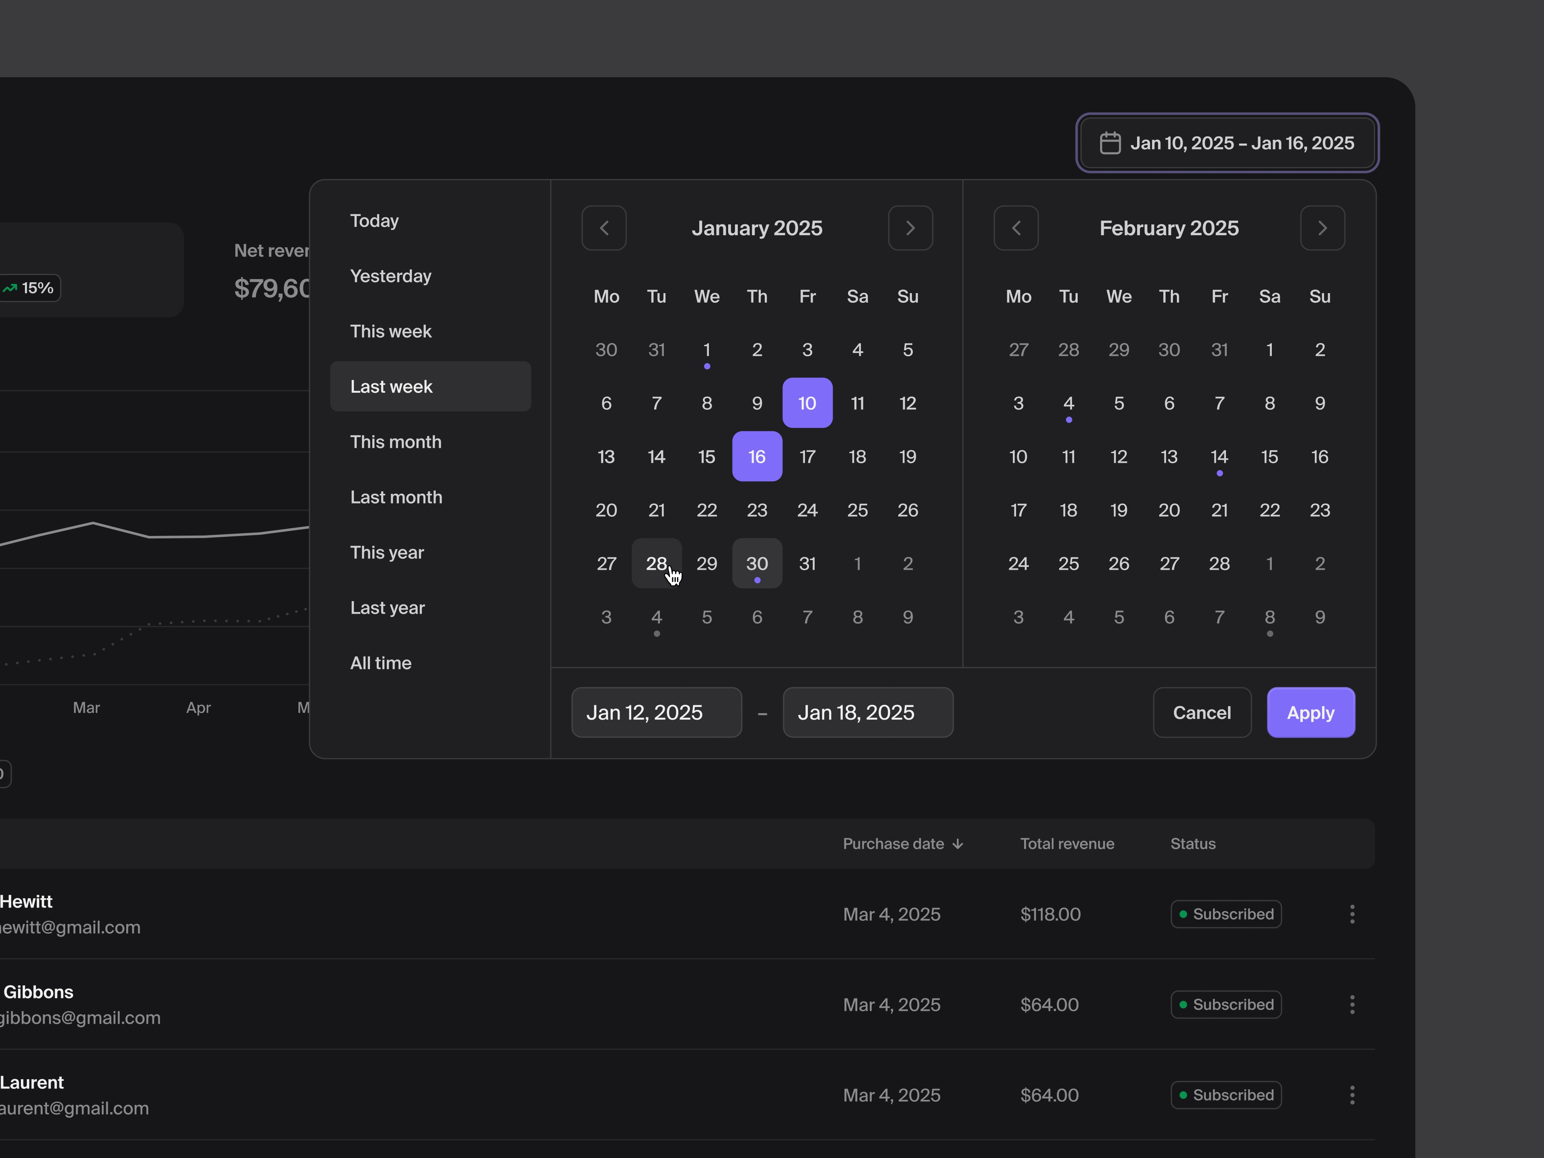The height and width of the screenshot is (1158, 1544).
Task: Select February 14 on the calendar
Action: (1220, 456)
